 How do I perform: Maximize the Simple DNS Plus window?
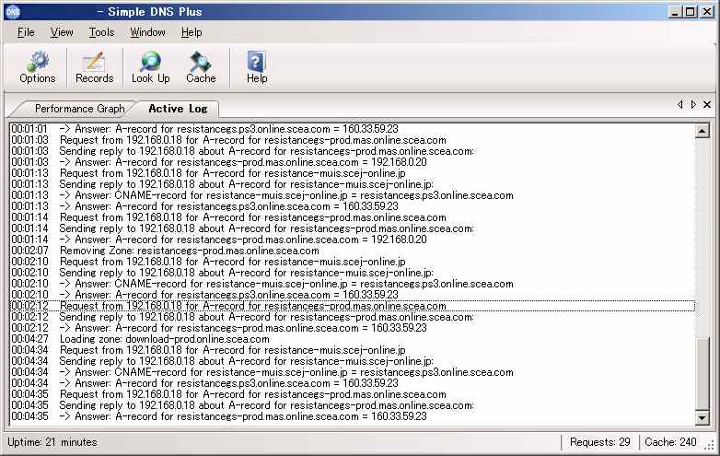690,12
